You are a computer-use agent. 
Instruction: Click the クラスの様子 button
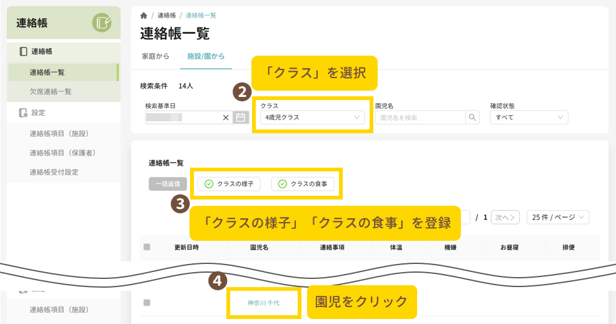pyautogui.click(x=229, y=184)
